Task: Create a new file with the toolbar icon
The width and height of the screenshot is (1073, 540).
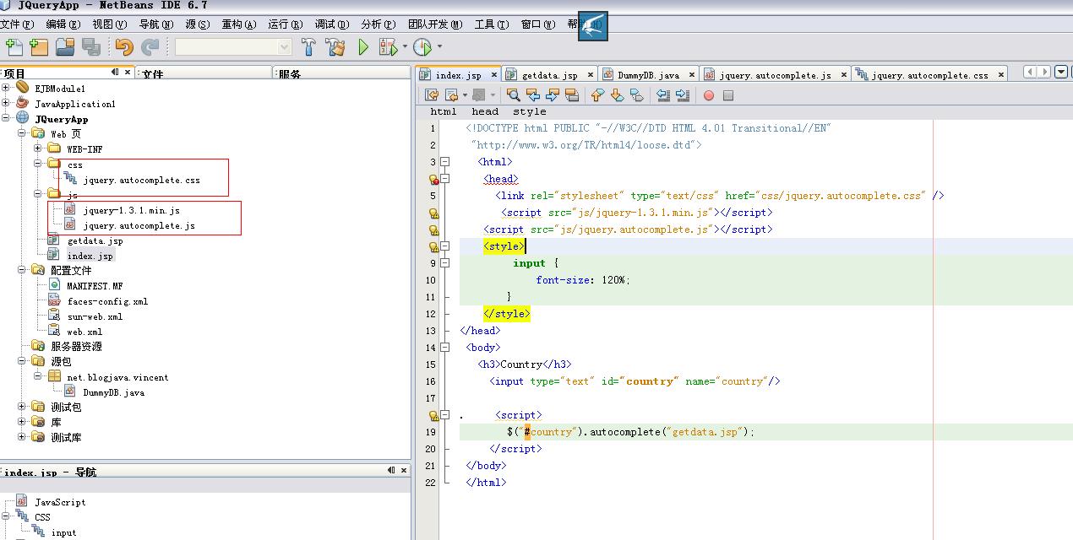Action: (x=14, y=47)
